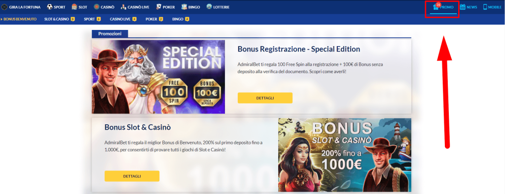Click the Casinò Live dealer icon
The image size is (505, 194).
[124, 7]
